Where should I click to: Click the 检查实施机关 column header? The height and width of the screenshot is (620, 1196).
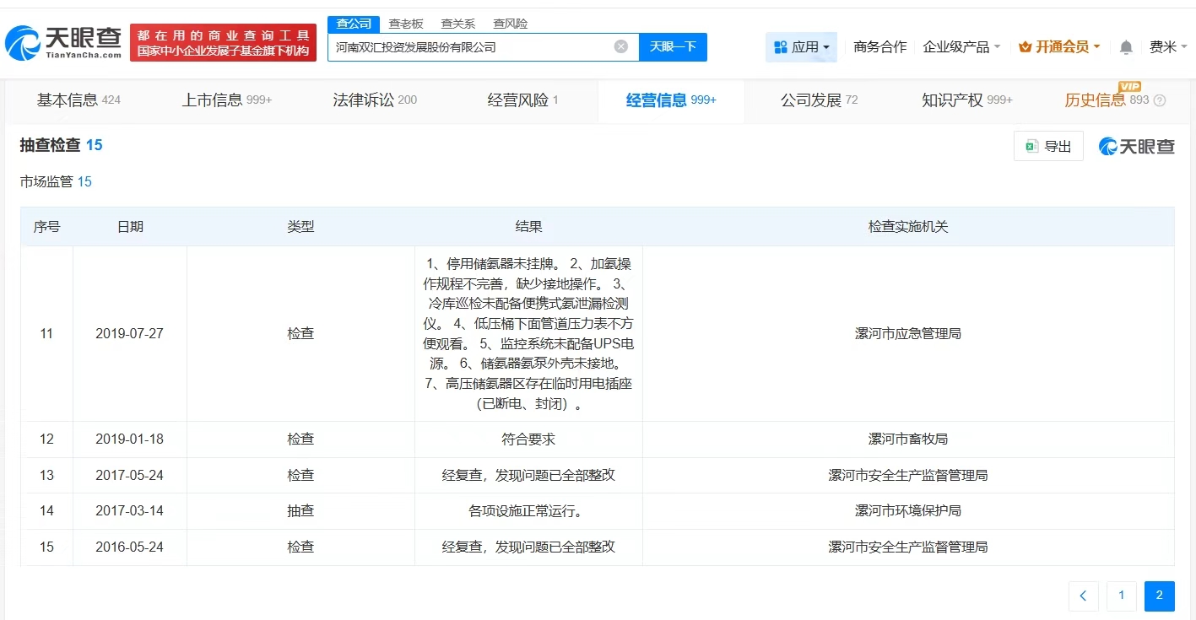click(x=908, y=227)
